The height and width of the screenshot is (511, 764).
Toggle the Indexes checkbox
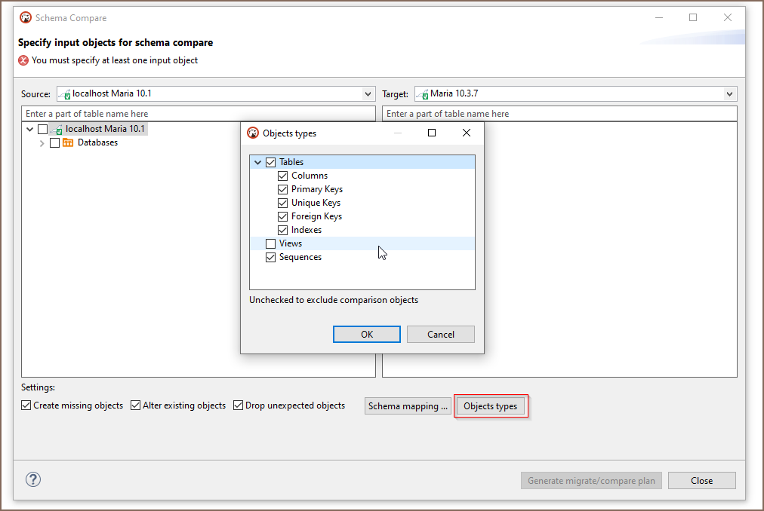(283, 230)
